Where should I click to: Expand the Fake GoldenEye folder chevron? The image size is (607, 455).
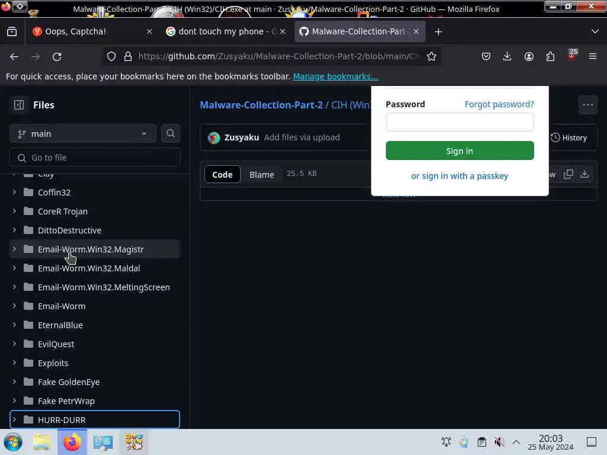click(x=14, y=382)
